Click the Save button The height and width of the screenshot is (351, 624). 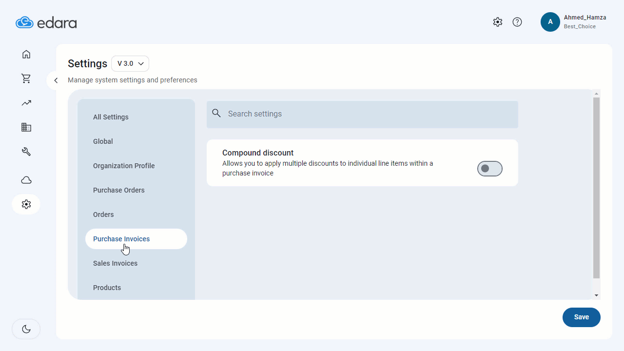[582, 317]
